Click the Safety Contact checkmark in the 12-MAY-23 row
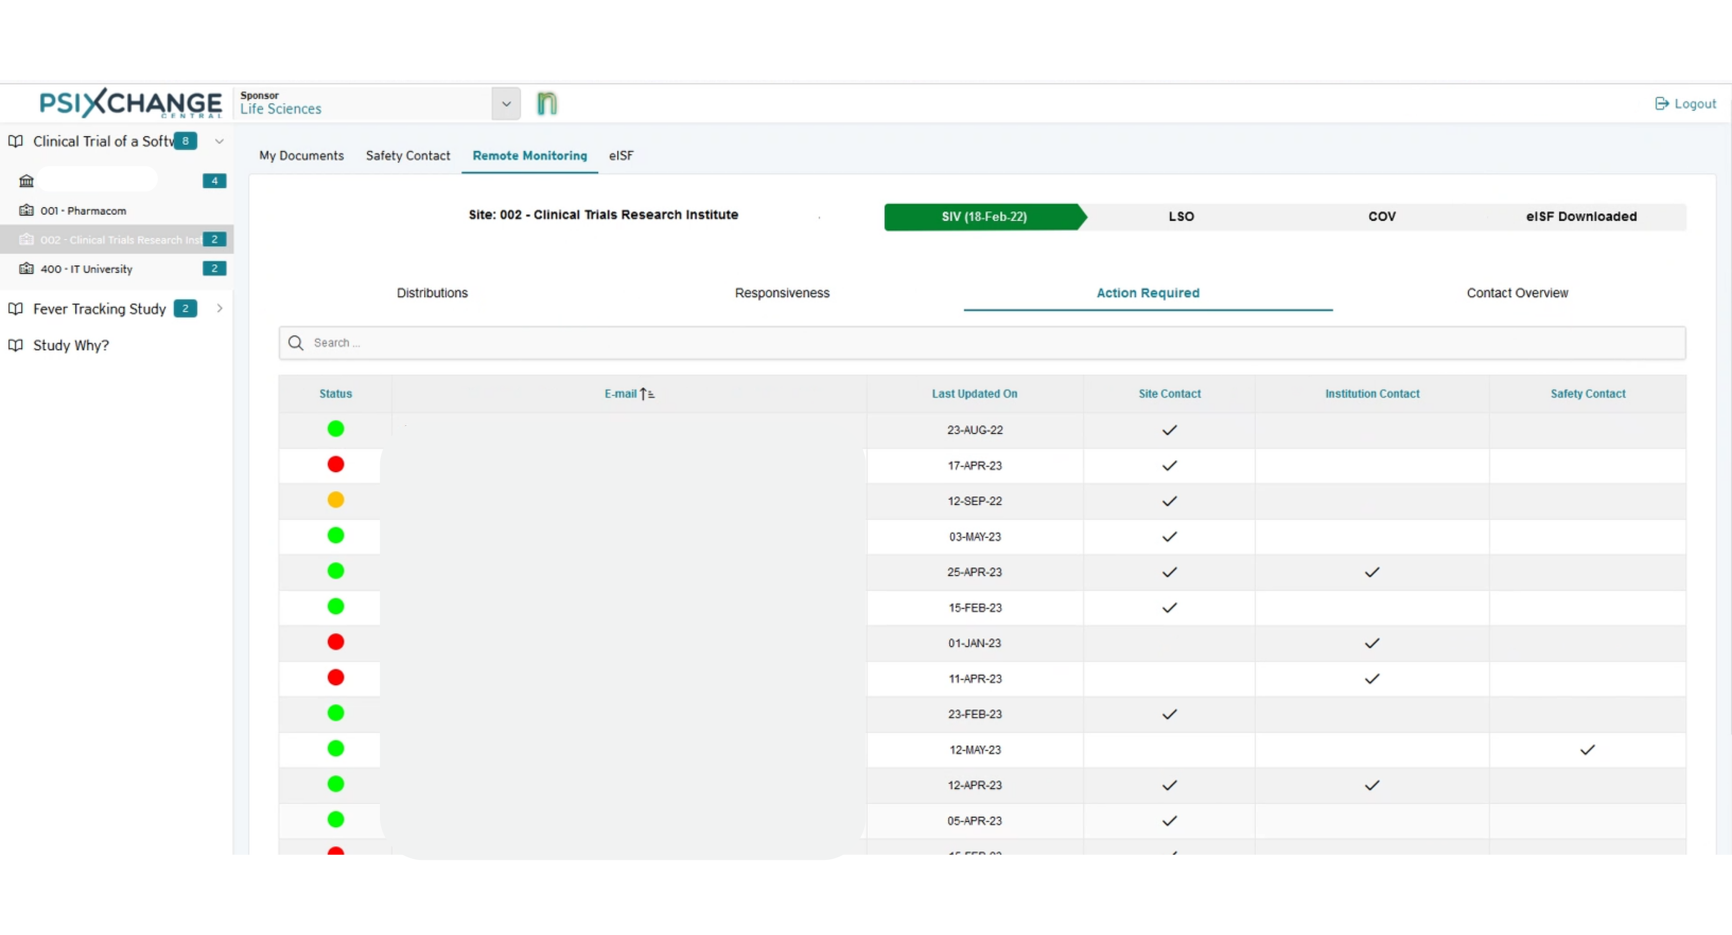Image resolution: width=1732 pixels, height=935 pixels. tap(1587, 750)
